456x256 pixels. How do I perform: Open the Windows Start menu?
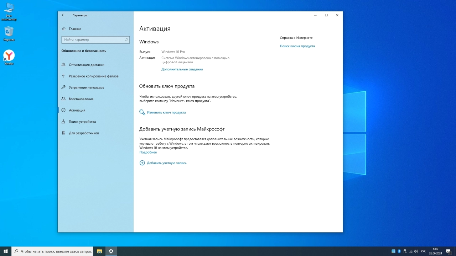tap(6, 251)
